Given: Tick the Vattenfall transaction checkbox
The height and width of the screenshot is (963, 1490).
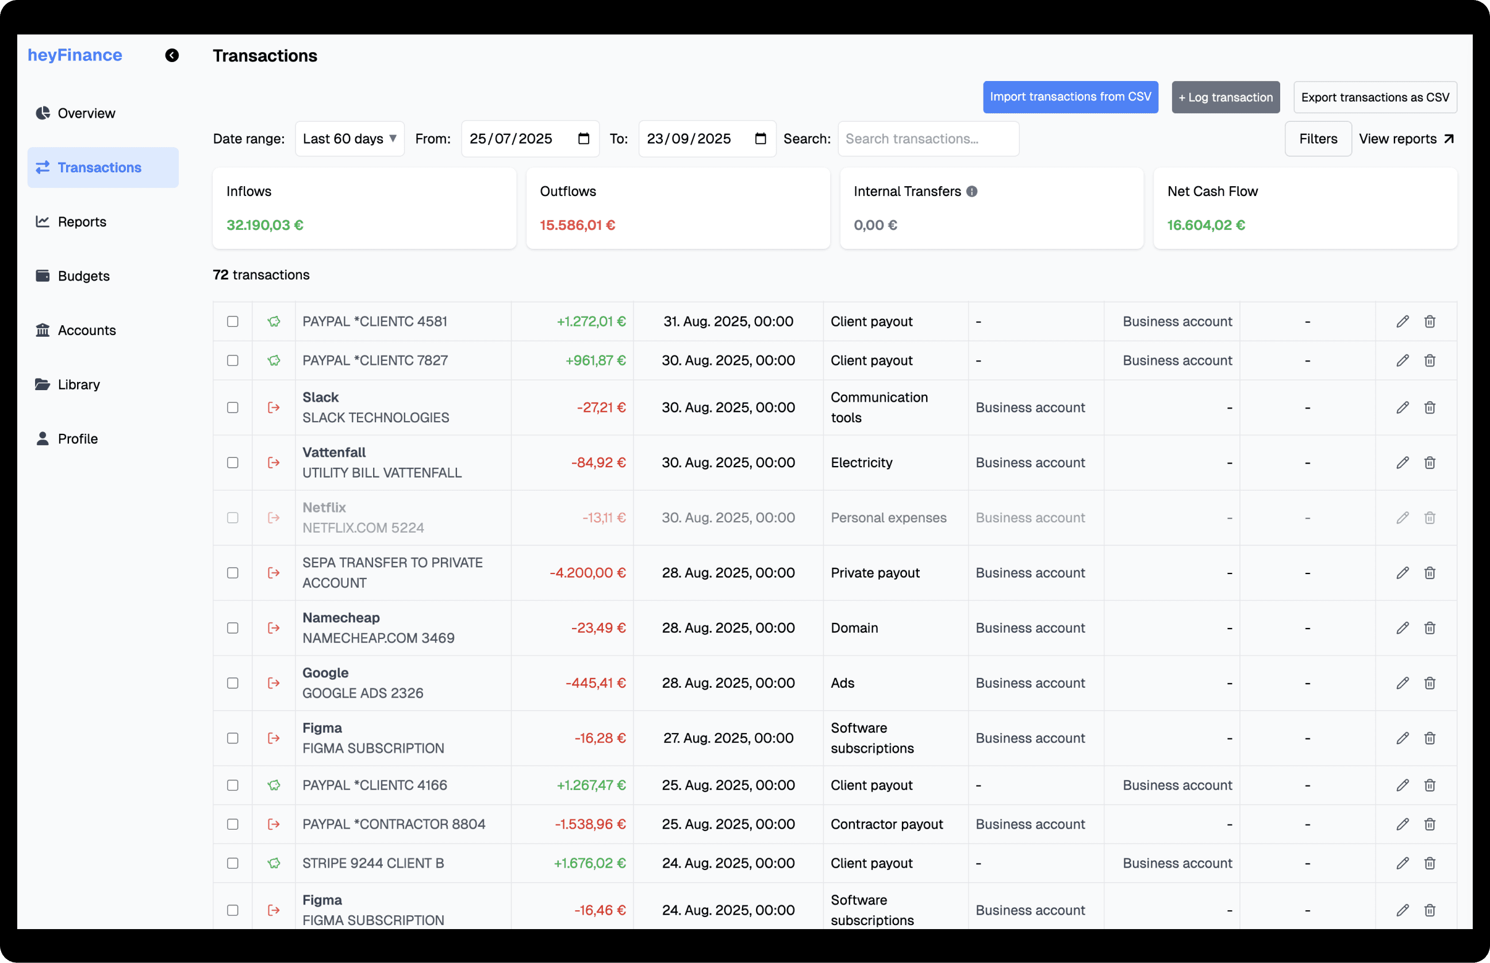Looking at the screenshot, I should [233, 463].
